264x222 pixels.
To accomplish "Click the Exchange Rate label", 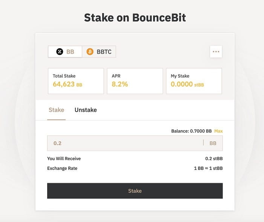I will tap(62, 168).
